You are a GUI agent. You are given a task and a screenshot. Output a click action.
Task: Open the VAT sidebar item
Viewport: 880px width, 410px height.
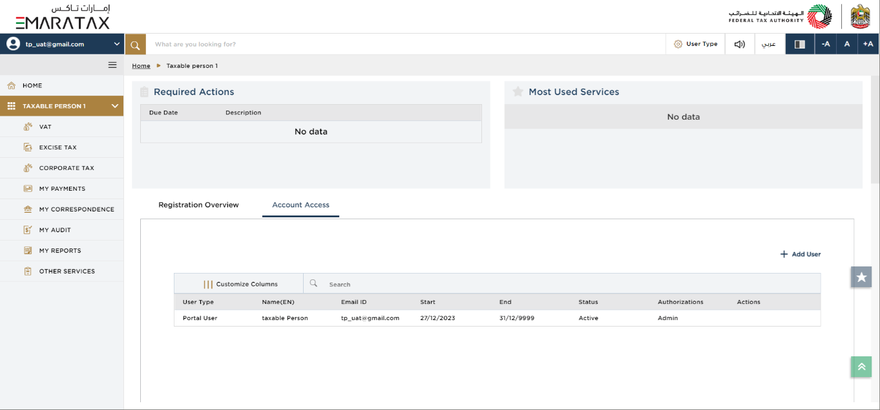click(x=61, y=127)
